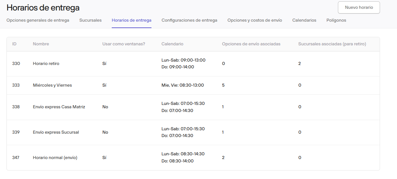Open the Opciones generales de entrega tab

point(38,20)
